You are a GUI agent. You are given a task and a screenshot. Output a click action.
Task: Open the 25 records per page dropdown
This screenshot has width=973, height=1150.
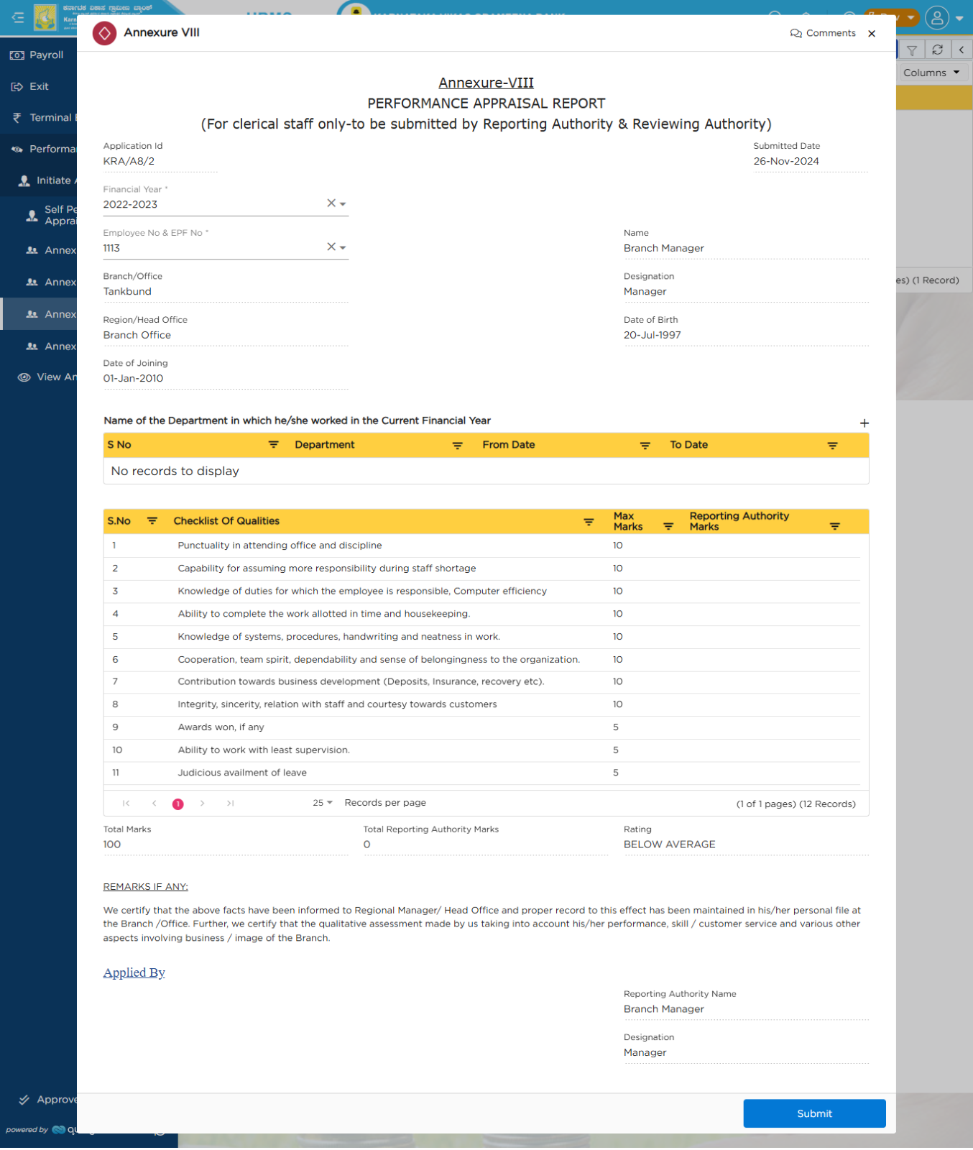click(x=323, y=803)
